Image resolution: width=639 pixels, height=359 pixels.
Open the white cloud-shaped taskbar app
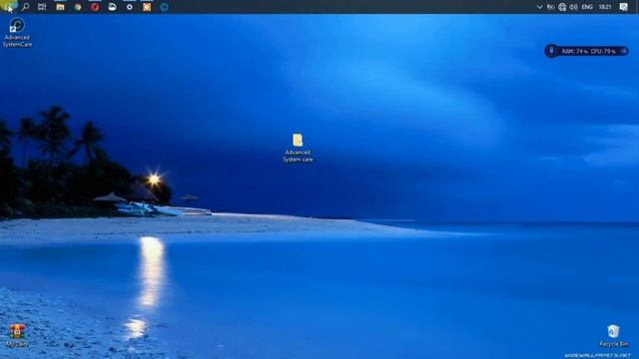(112, 7)
